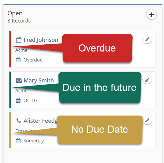This screenshot has width=164, height=163.
Task: Edit the Mary Smith card with pencil icon
Action: 147,80
